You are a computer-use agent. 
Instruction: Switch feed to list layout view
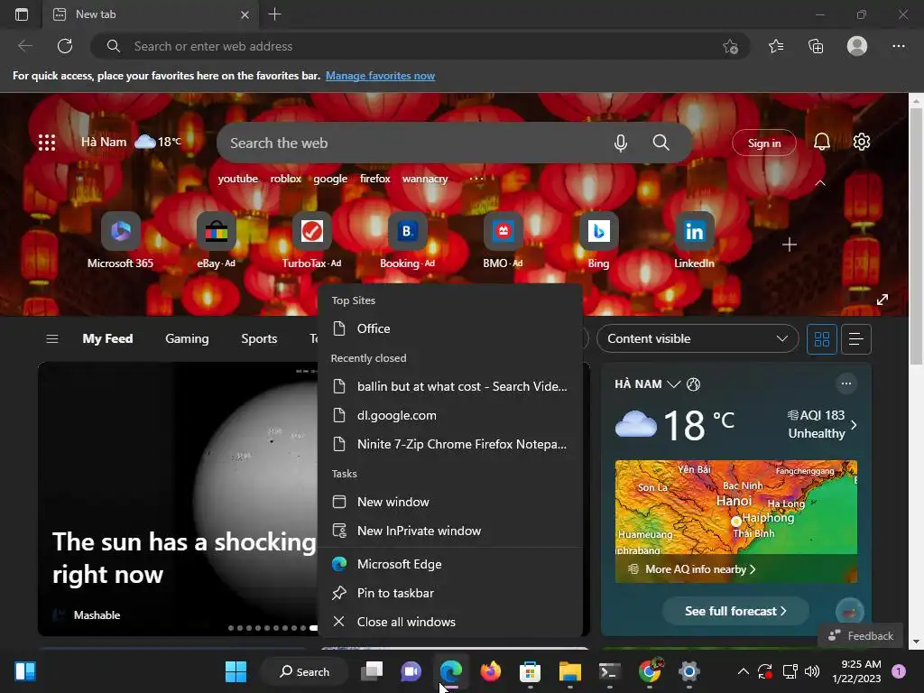click(x=856, y=339)
